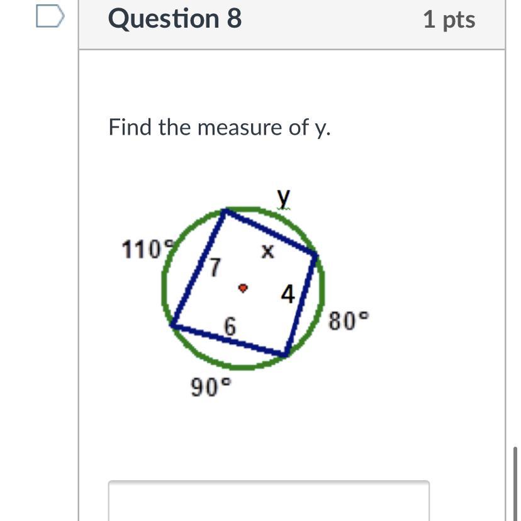Click the Find the measure of y prompt
Viewport: 521px width, 521px height.
tap(220, 128)
